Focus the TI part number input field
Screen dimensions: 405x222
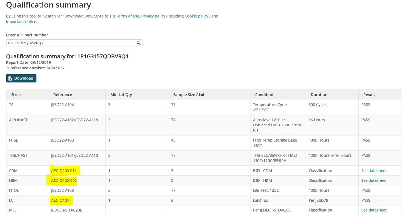pos(71,43)
